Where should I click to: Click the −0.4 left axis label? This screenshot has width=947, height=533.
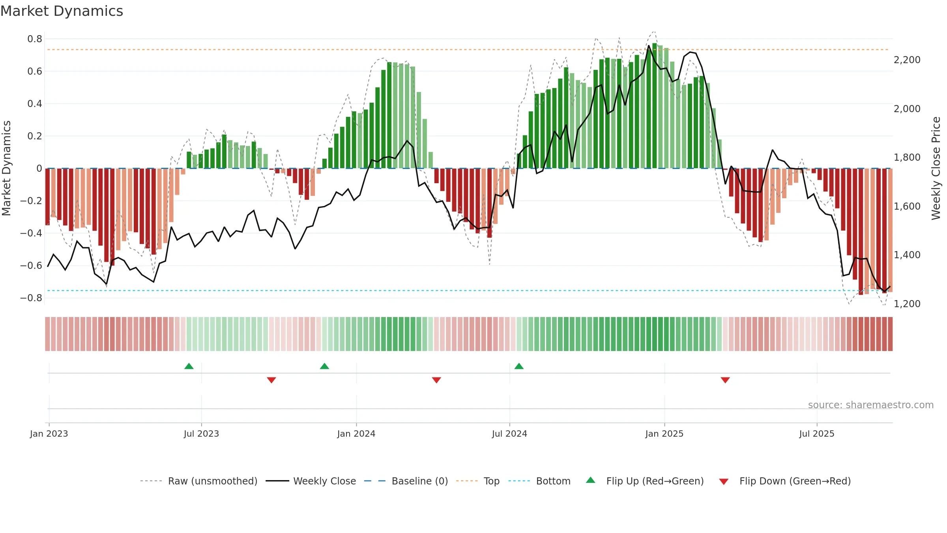(31, 233)
